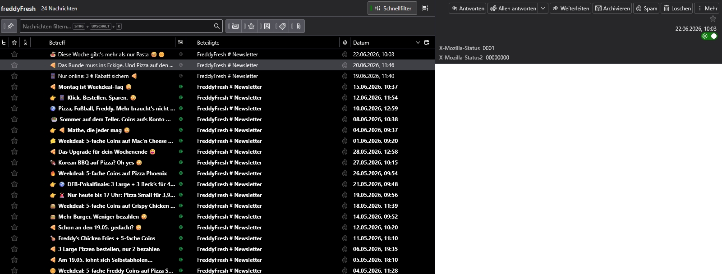
Task: Star the 'Montag ist Weekdeal-Tag' message
Action: pyautogui.click(x=14, y=87)
